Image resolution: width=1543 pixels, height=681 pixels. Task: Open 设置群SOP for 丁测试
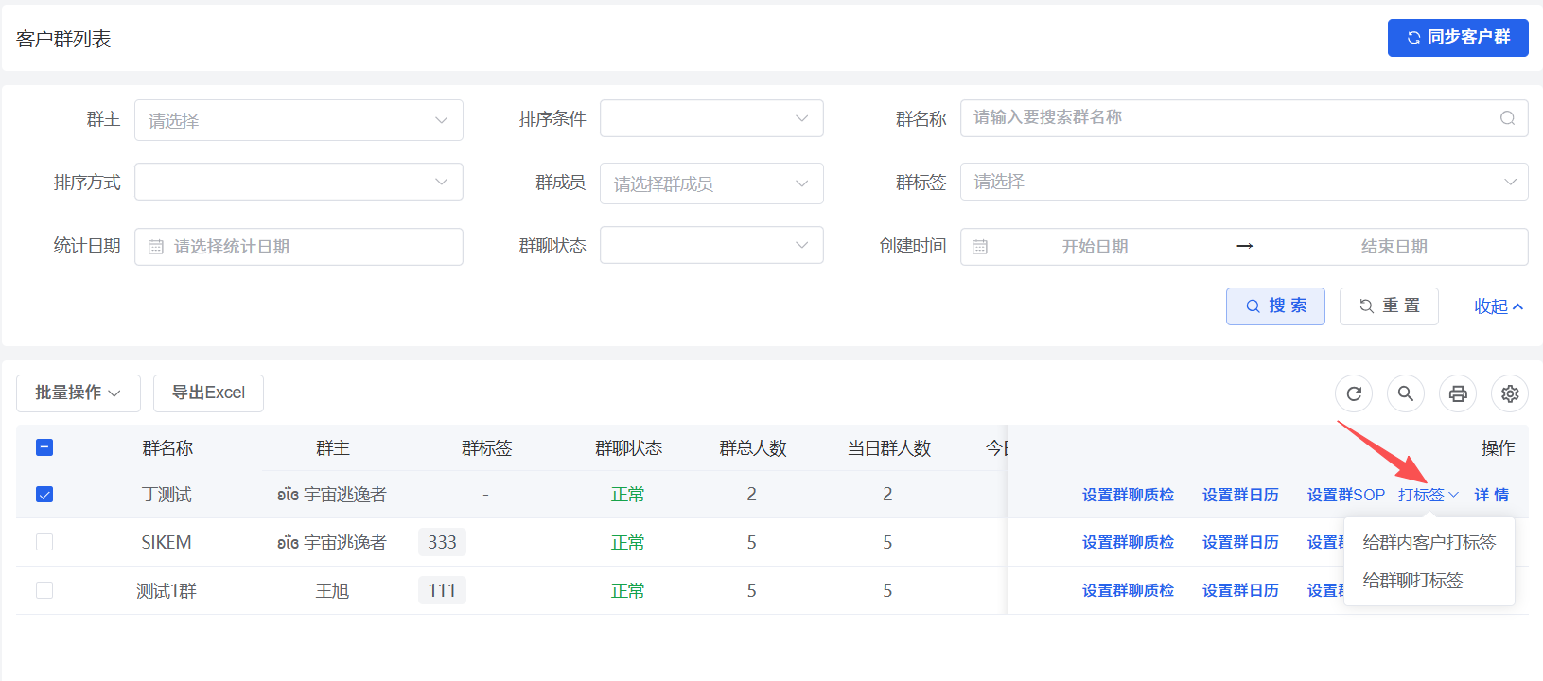[x=1346, y=495]
